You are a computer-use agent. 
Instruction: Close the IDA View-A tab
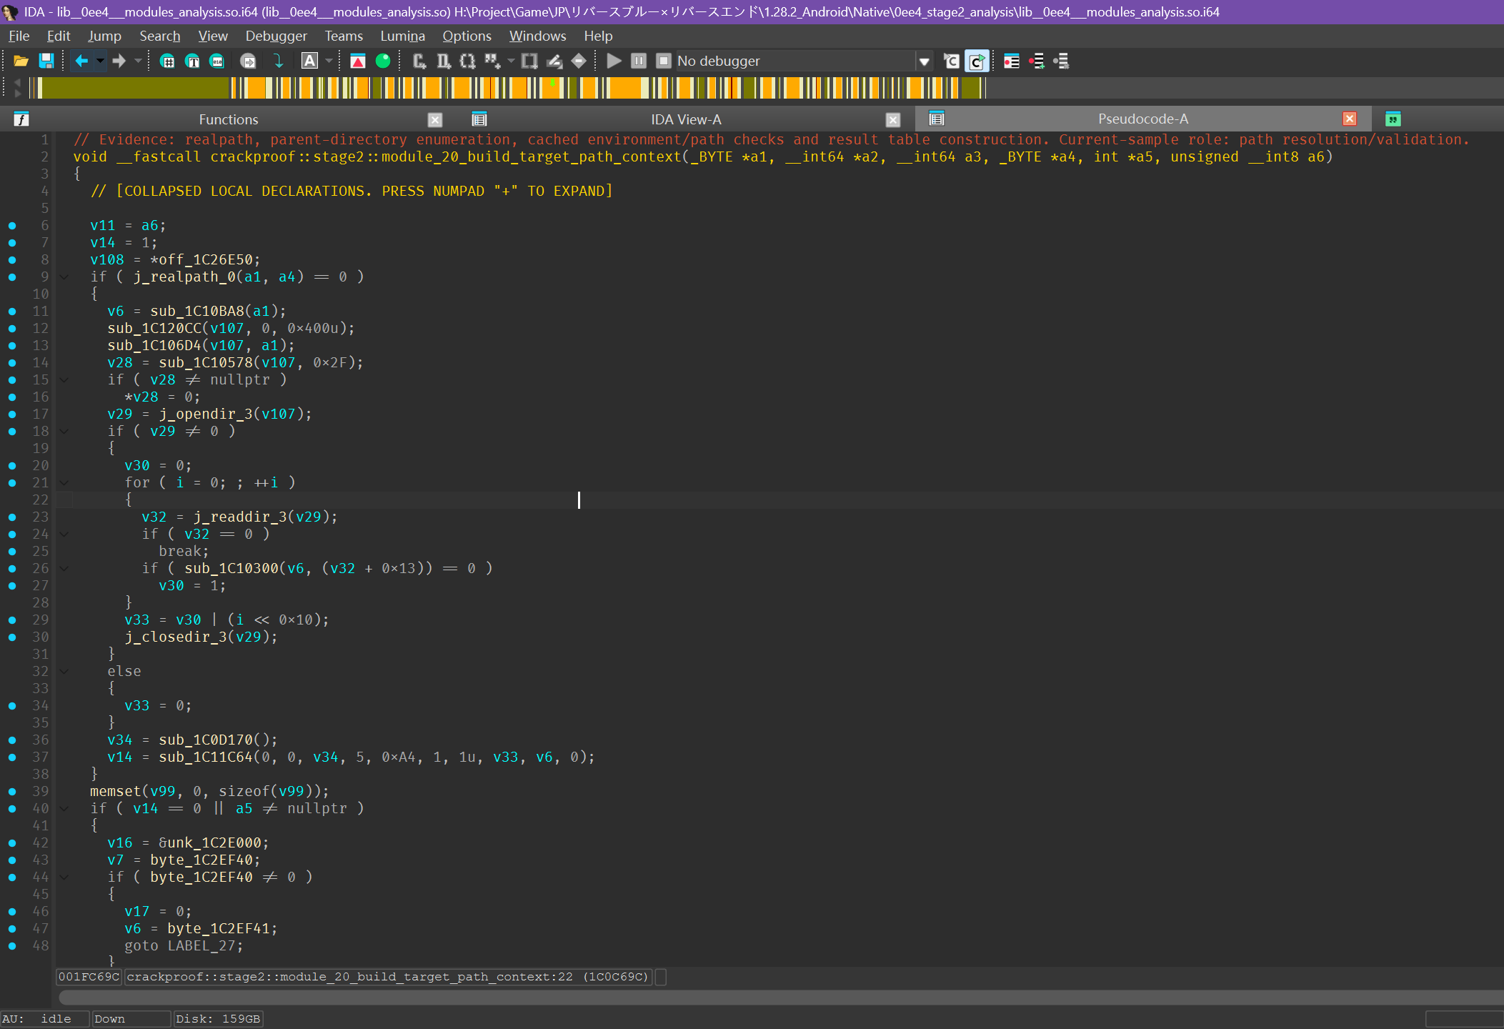click(x=892, y=120)
